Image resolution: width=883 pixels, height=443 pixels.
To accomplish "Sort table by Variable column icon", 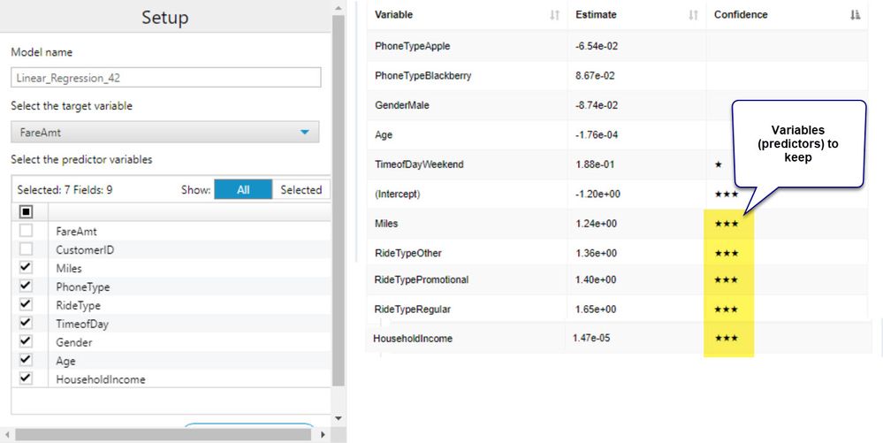I will [x=555, y=15].
